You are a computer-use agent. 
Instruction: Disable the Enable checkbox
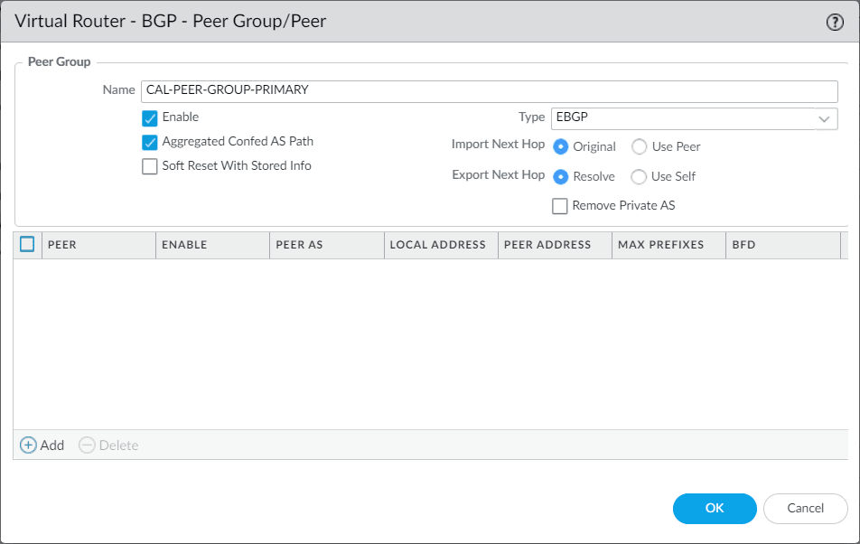coord(150,117)
